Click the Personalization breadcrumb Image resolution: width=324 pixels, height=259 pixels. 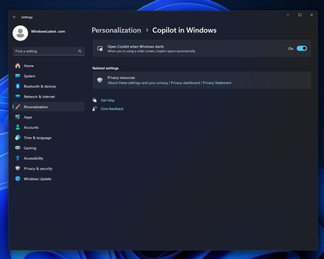click(x=116, y=30)
